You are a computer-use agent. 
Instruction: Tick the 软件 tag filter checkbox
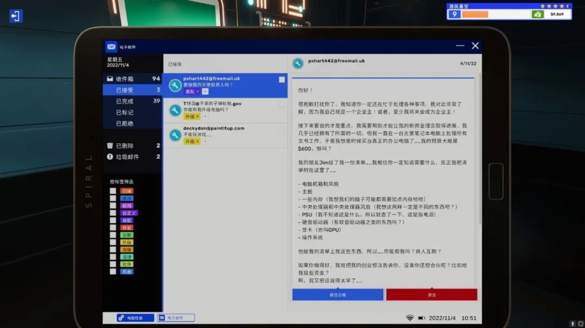pyautogui.click(x=113, y=264)
